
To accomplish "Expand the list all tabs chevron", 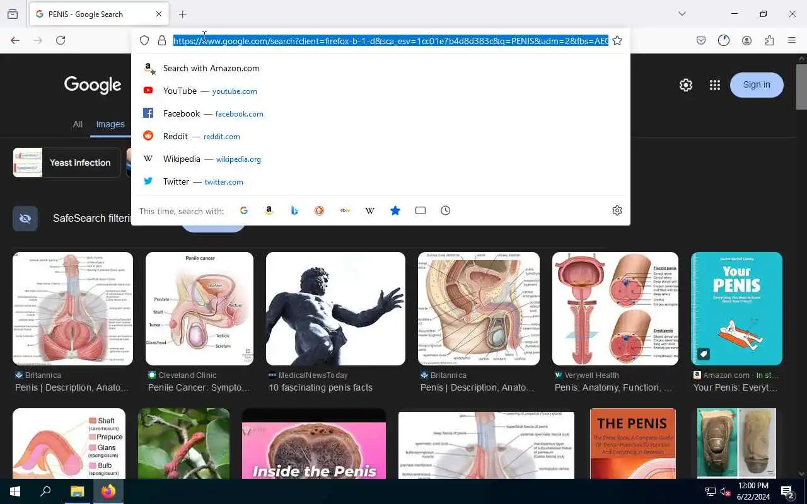I will coord(682,14).
